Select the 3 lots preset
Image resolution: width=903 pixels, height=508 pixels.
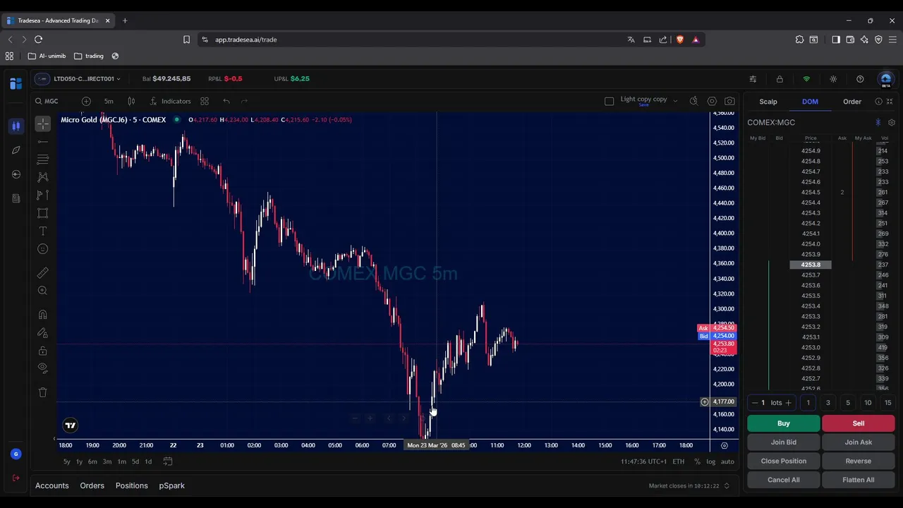(828, 403)
